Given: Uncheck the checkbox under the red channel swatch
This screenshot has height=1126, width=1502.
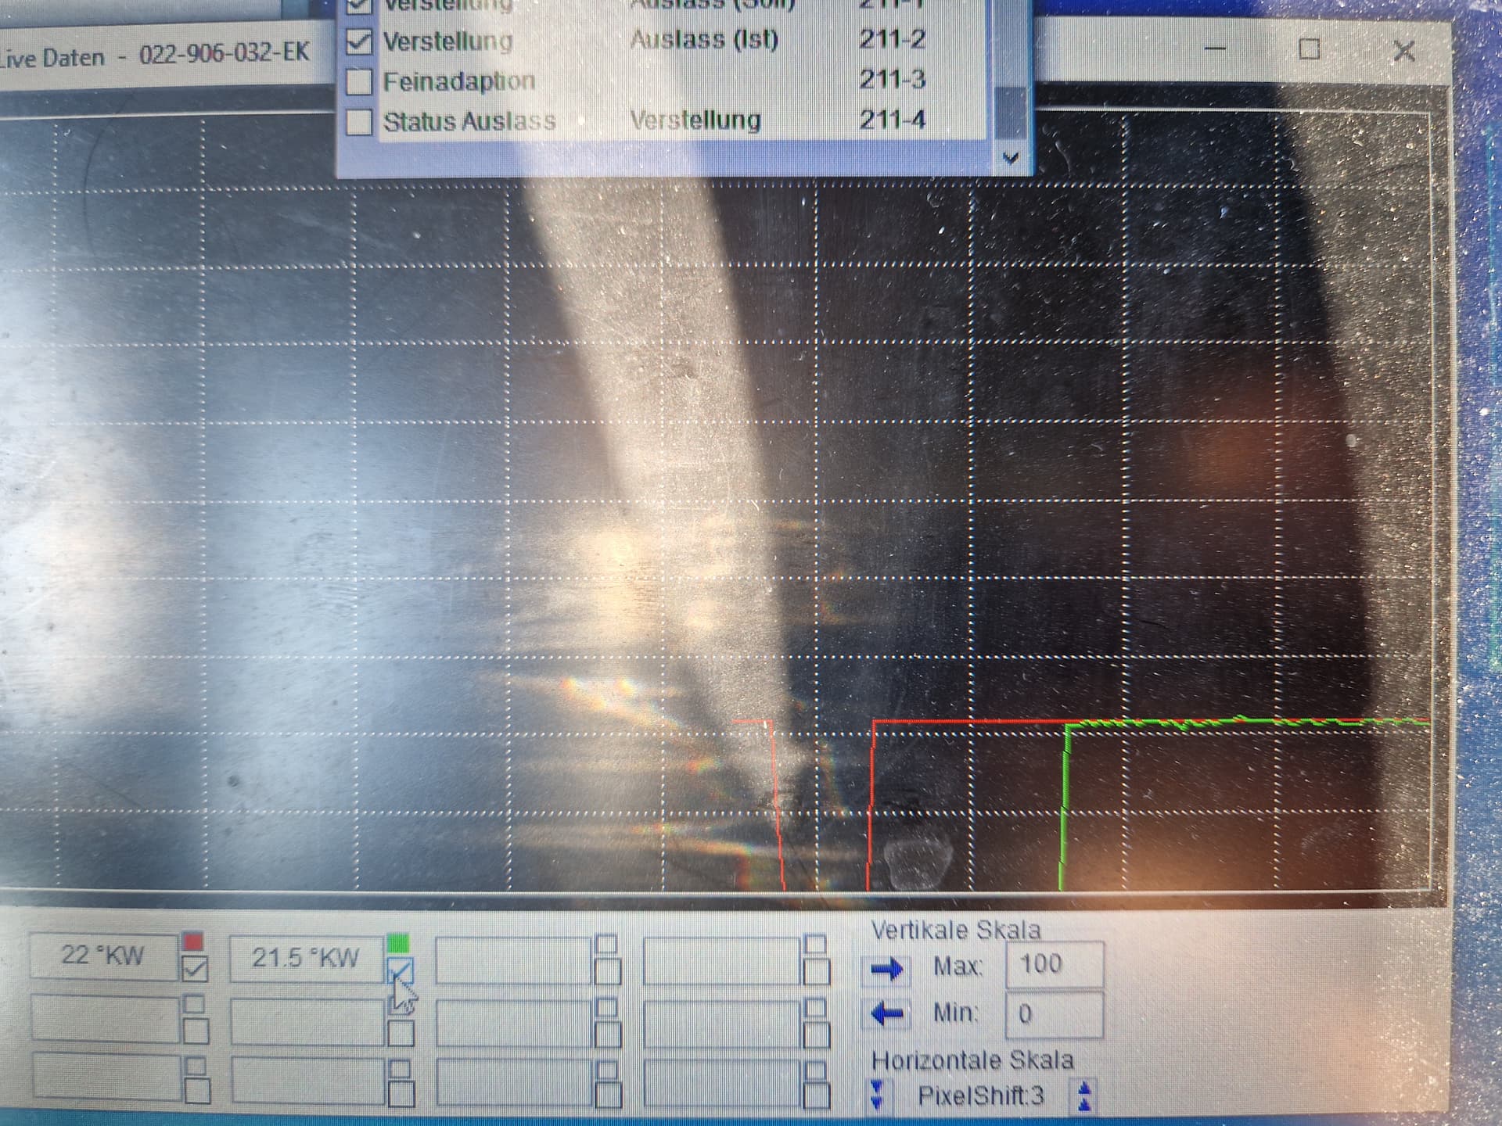Looking at the screenshot, I should (194, 970).
